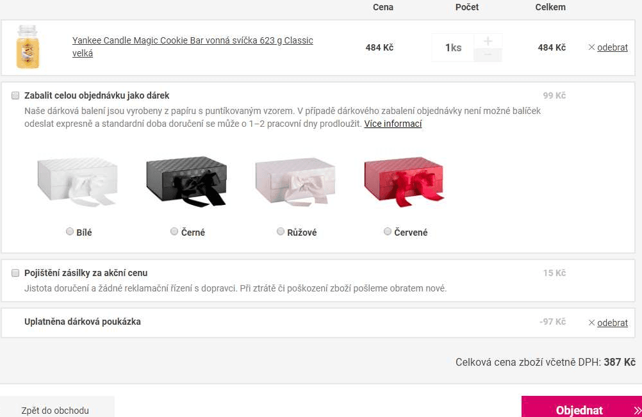This screenshot has height=417, width=642.
Task: Select the Růžové gift box radio
Action: coord(281,232)
